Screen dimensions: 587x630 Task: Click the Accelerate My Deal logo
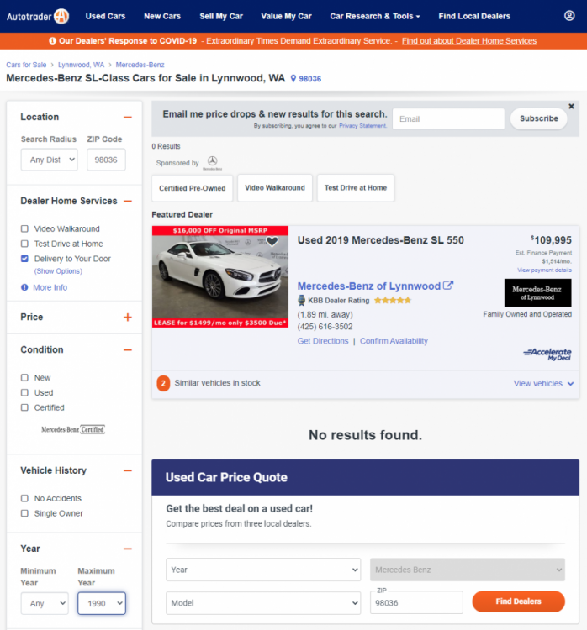coord(547,354)
